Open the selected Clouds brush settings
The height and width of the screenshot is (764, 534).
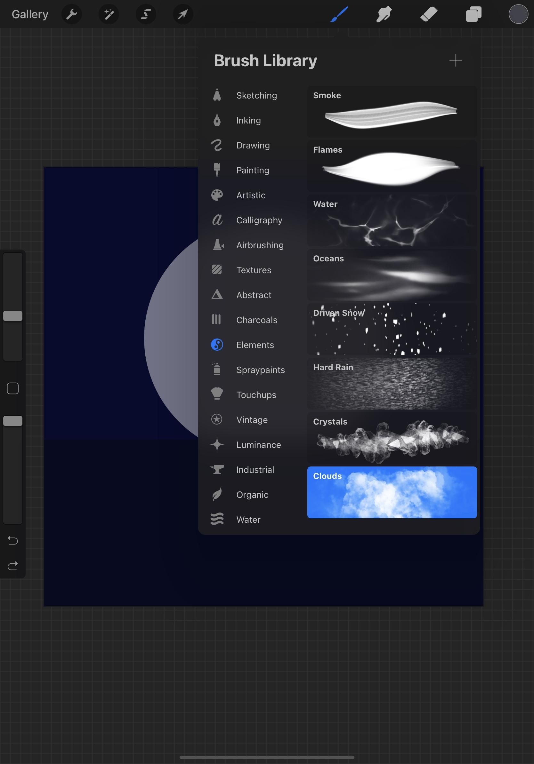(x=392, y=492)
